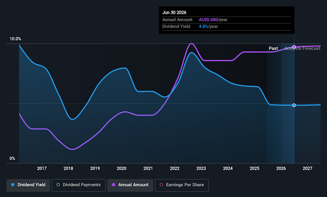The image size is (327, 197).
Task: Select year 2022 on the x-axis
Action: pyautogui.click(x=175, y=168)
